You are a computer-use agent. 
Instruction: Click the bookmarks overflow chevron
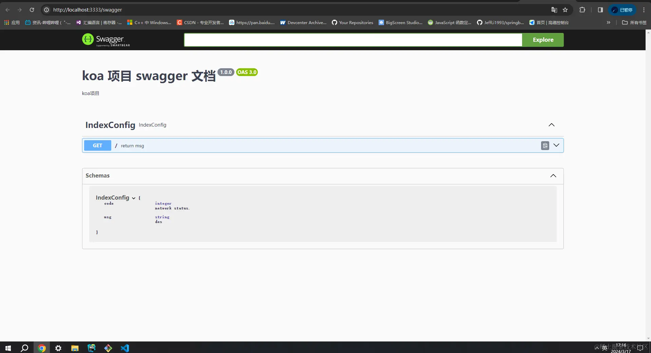608,22
